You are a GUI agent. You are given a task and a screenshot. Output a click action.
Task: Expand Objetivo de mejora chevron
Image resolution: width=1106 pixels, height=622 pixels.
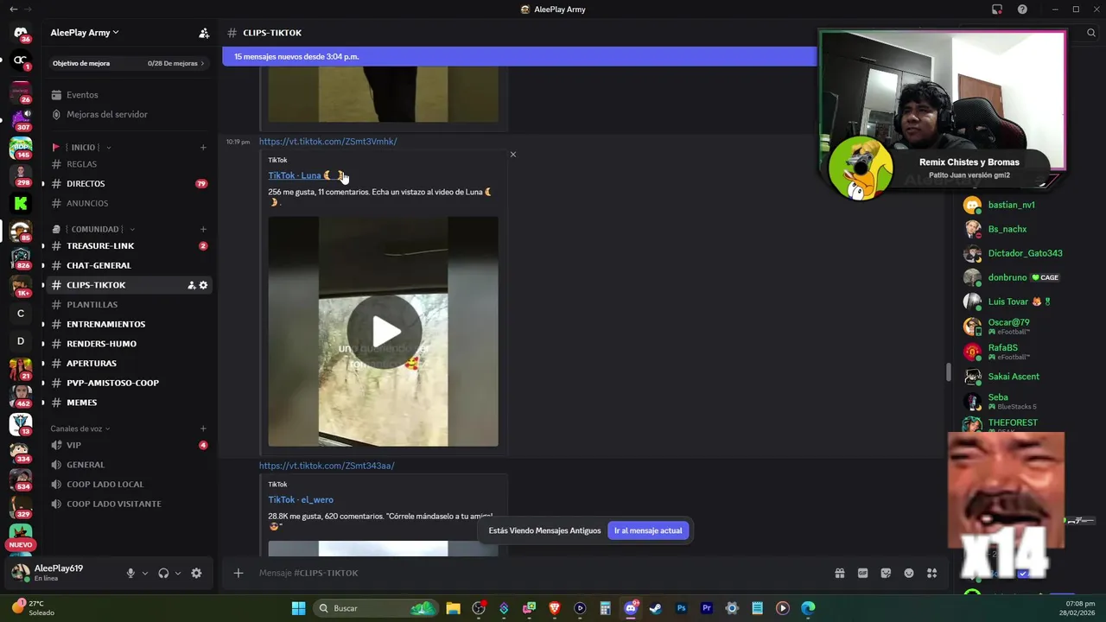[202, 63]
